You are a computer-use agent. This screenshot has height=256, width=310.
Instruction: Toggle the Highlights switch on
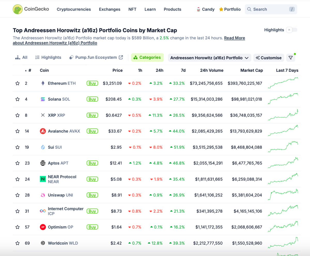point(292,30)
